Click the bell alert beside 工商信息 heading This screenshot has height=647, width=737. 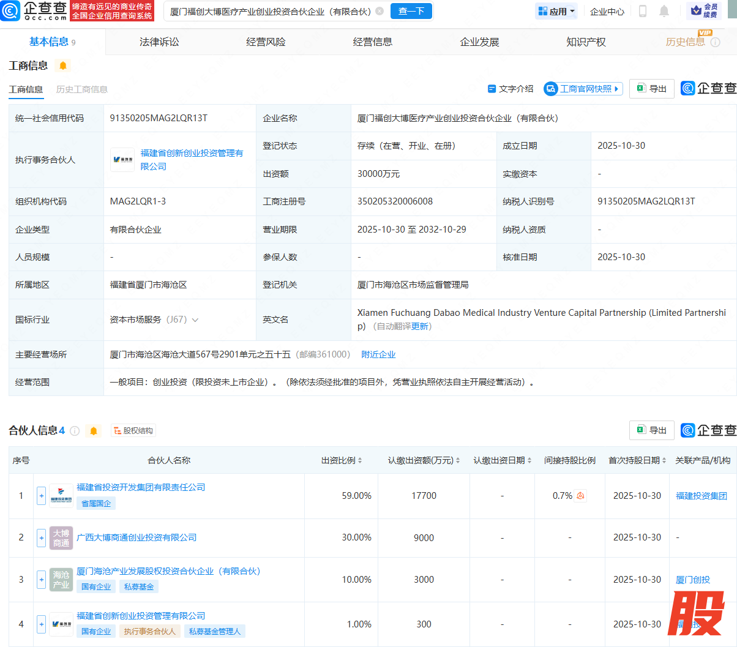coord(63,65)
